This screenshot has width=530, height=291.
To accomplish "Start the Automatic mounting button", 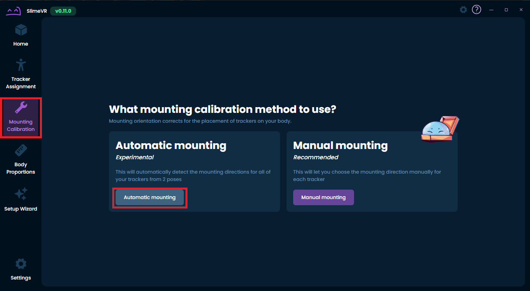I will [150, 197].
